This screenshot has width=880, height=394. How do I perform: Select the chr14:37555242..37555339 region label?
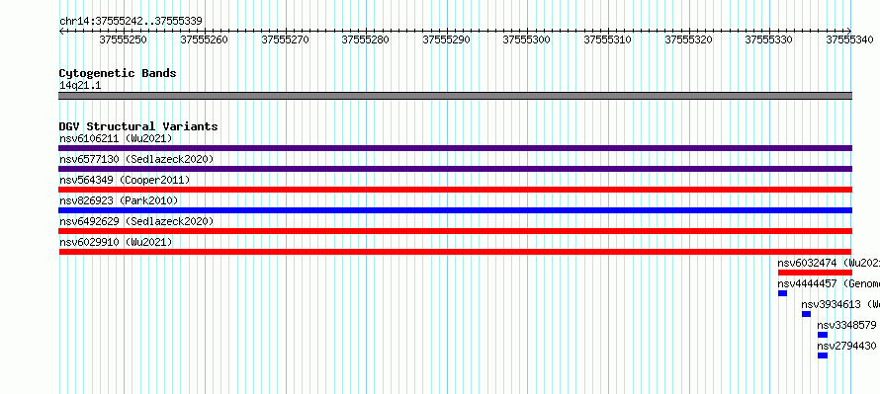coord(131,22)
